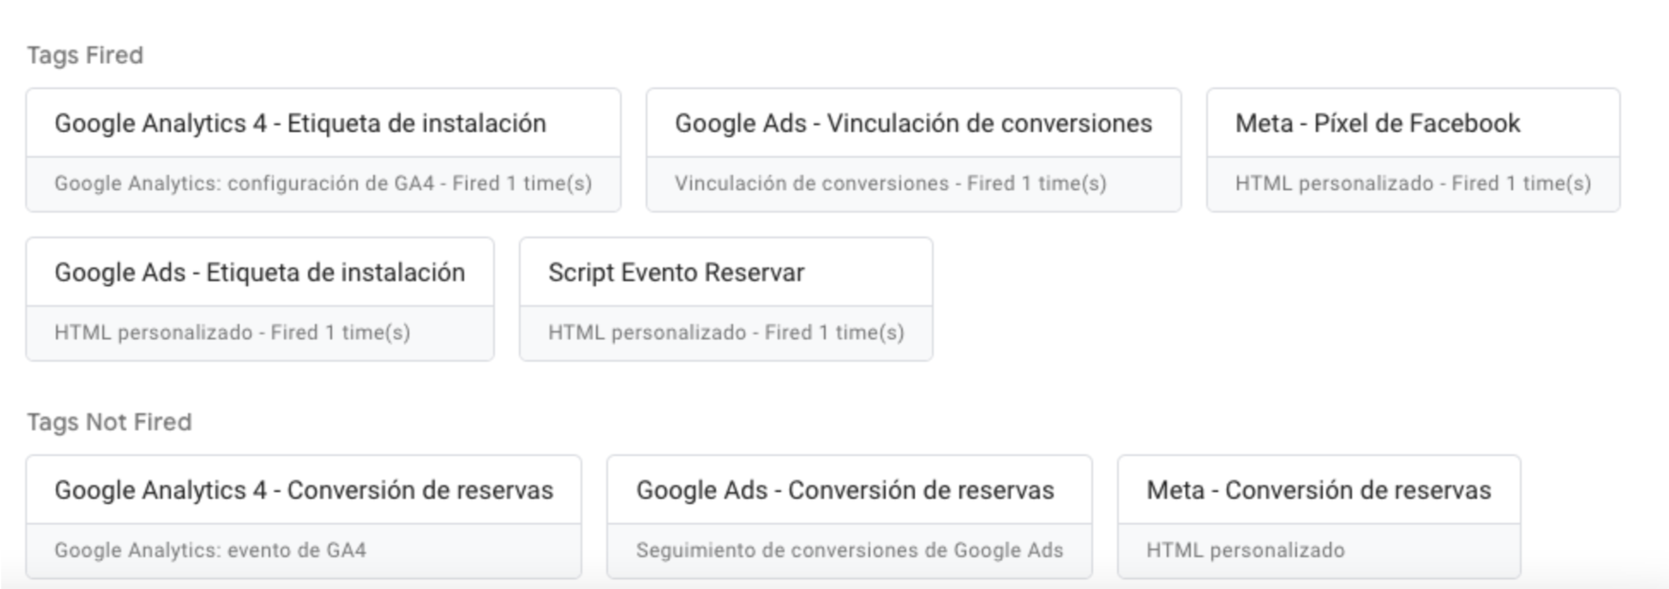The image size is (1669, 589).
Task: Click HTML personalizado status under Google Ads instalación
Action: pyautogui.click(x=233, y=332)
